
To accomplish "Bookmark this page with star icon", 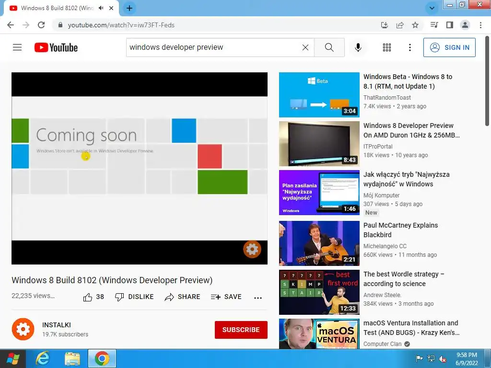I will pos(415,25).
